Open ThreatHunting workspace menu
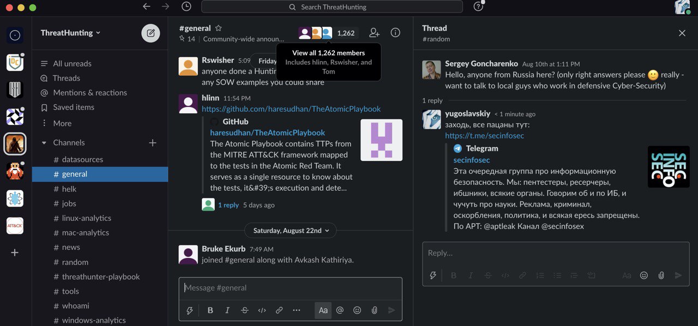The width and height of the screenshot is (698, 326). [70, 33]
